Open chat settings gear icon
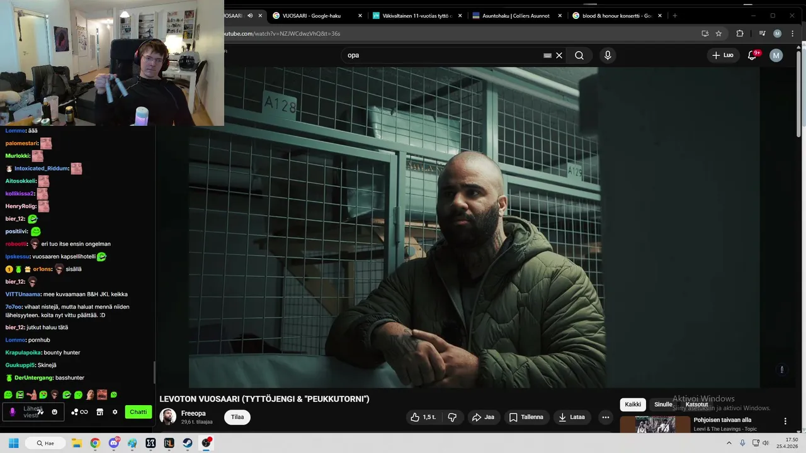Viewport: 806px width, 453px height. (x=115, y=412)
